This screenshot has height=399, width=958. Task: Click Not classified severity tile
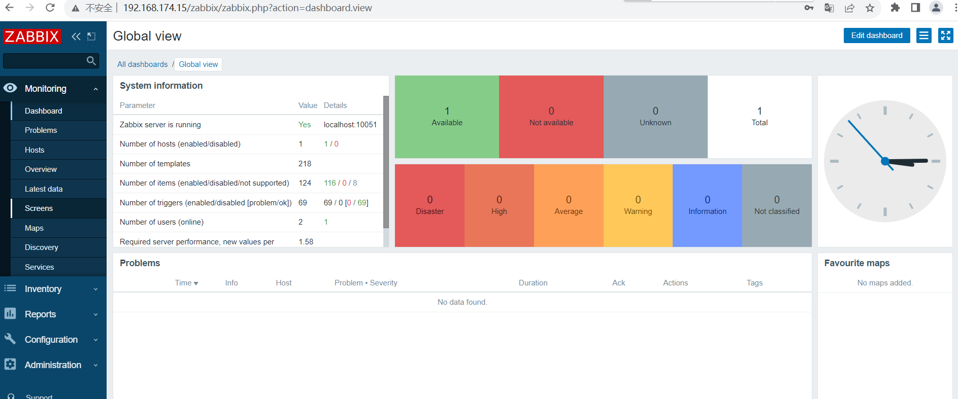click(777, 205)
